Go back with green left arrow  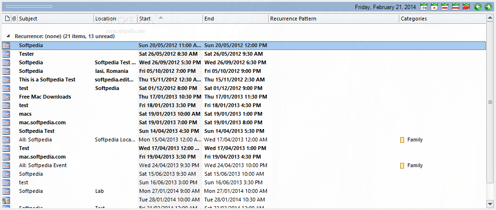(x=477, y=7)
